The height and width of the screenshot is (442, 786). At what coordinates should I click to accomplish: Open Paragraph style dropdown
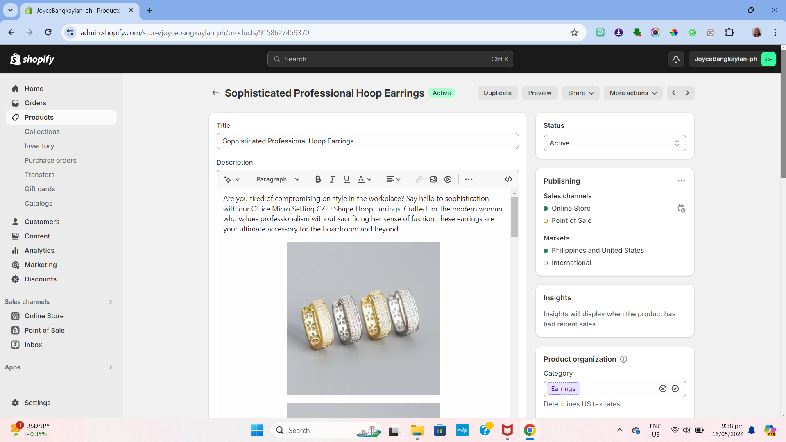(x=278, y=179)
